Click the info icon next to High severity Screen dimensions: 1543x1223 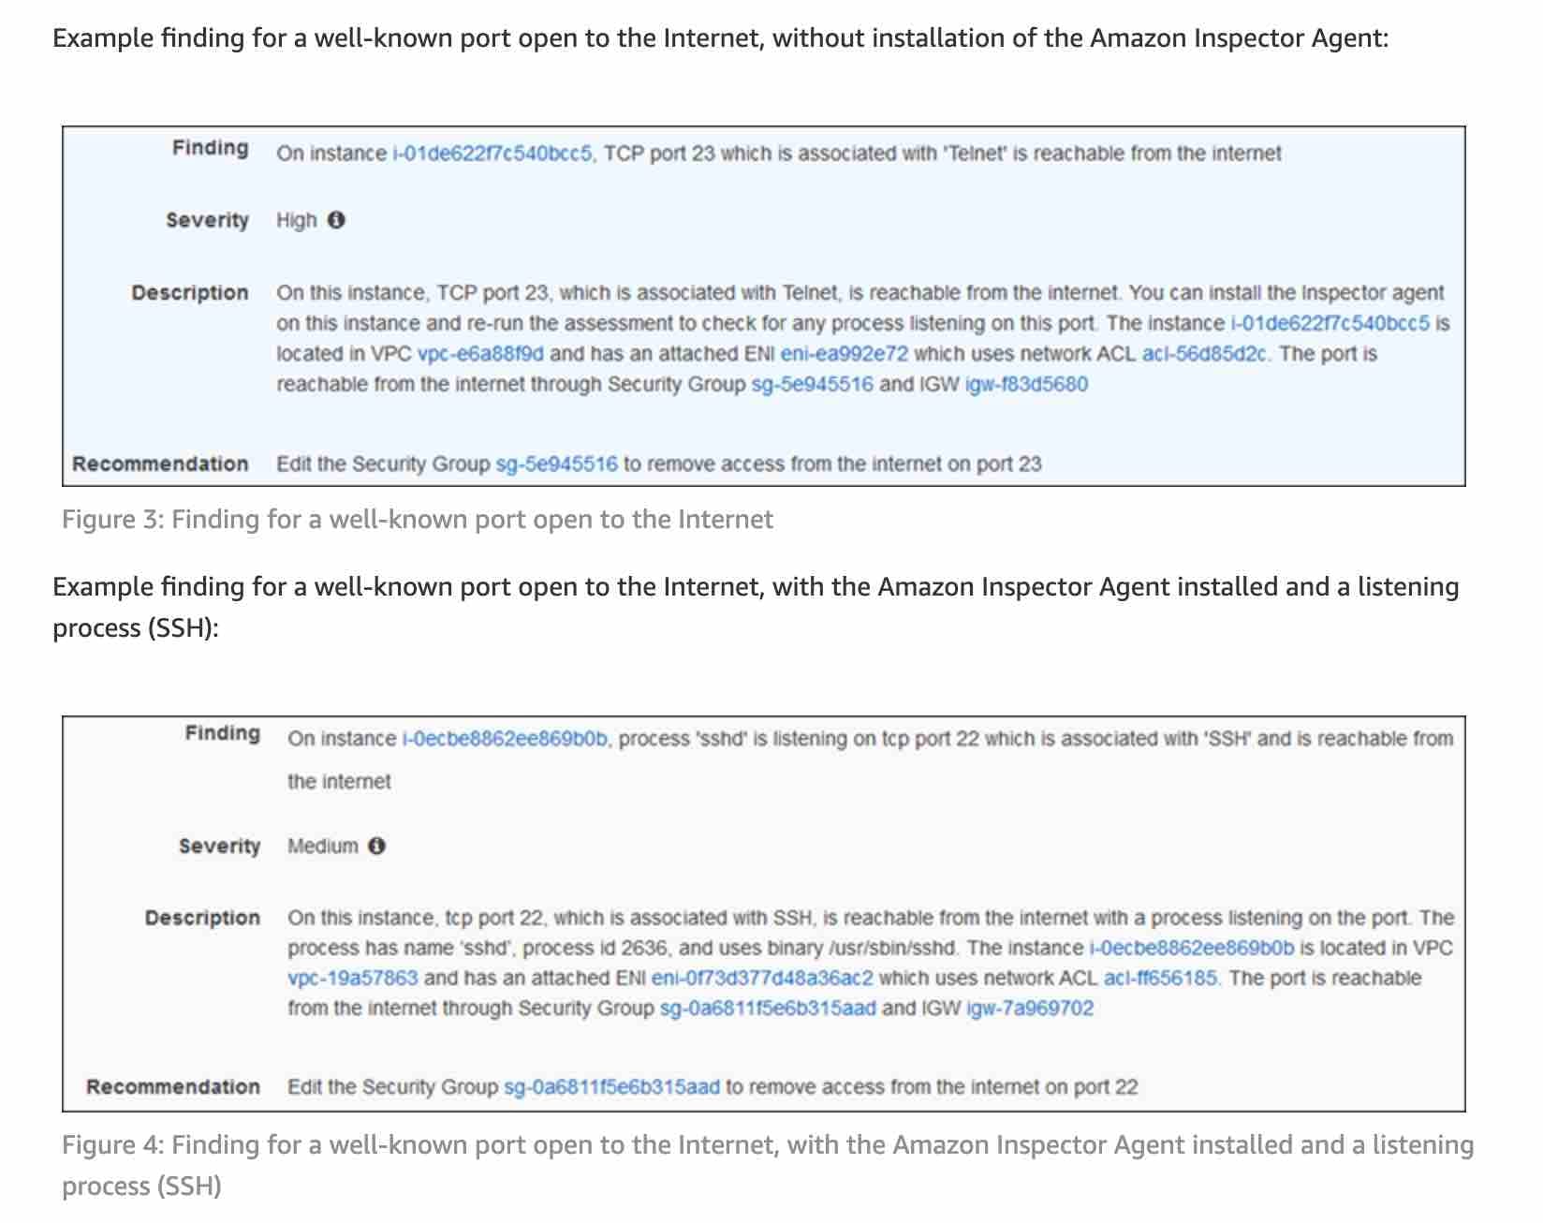pyautogui.click(x=336, y=220)
